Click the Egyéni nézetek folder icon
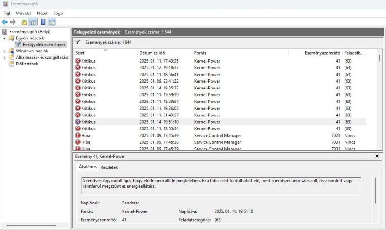This screenshot has width=386, height=230. [x=11, y=38]
